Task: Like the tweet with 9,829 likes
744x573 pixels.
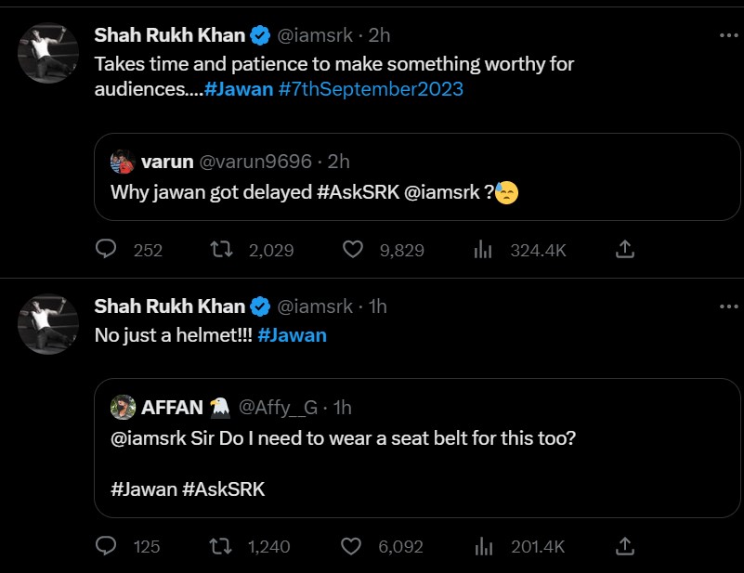Action: [x=352, y=249]
